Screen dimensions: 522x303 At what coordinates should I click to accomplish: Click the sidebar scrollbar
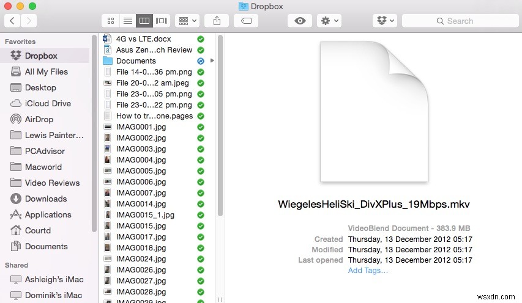tap(94, 133)
